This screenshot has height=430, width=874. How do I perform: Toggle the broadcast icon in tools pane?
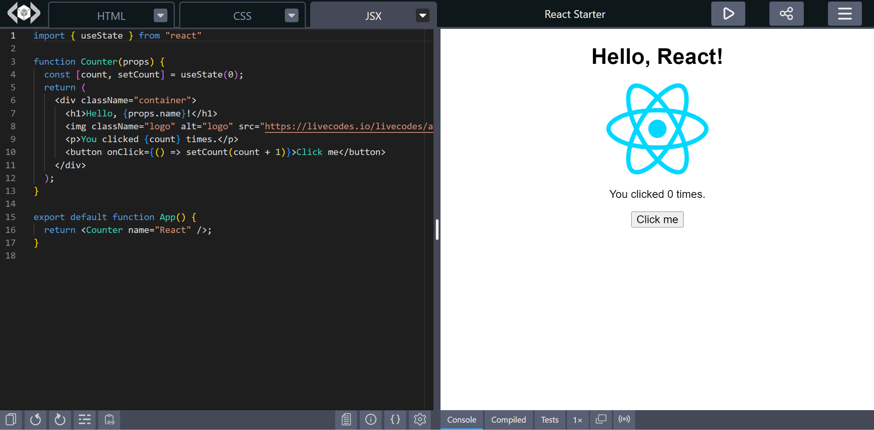(x=624, y=419)
